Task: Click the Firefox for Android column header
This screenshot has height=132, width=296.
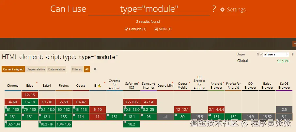Action: (x=233, y=86)
